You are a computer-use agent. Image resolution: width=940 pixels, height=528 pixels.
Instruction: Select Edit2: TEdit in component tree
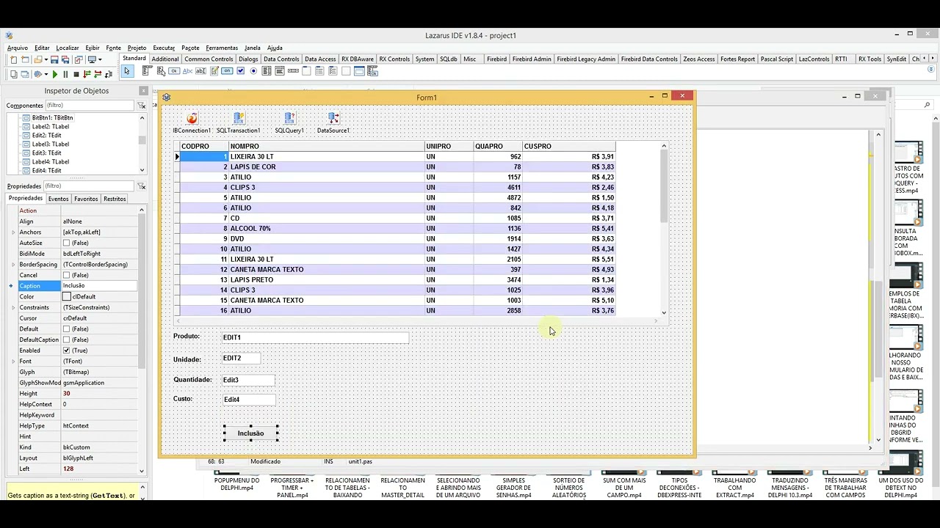(x=46, y=135)
